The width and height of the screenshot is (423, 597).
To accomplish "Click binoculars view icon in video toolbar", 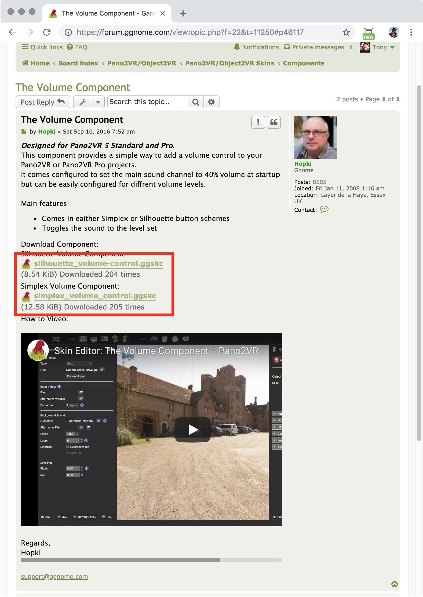I will tap(154, 339).
